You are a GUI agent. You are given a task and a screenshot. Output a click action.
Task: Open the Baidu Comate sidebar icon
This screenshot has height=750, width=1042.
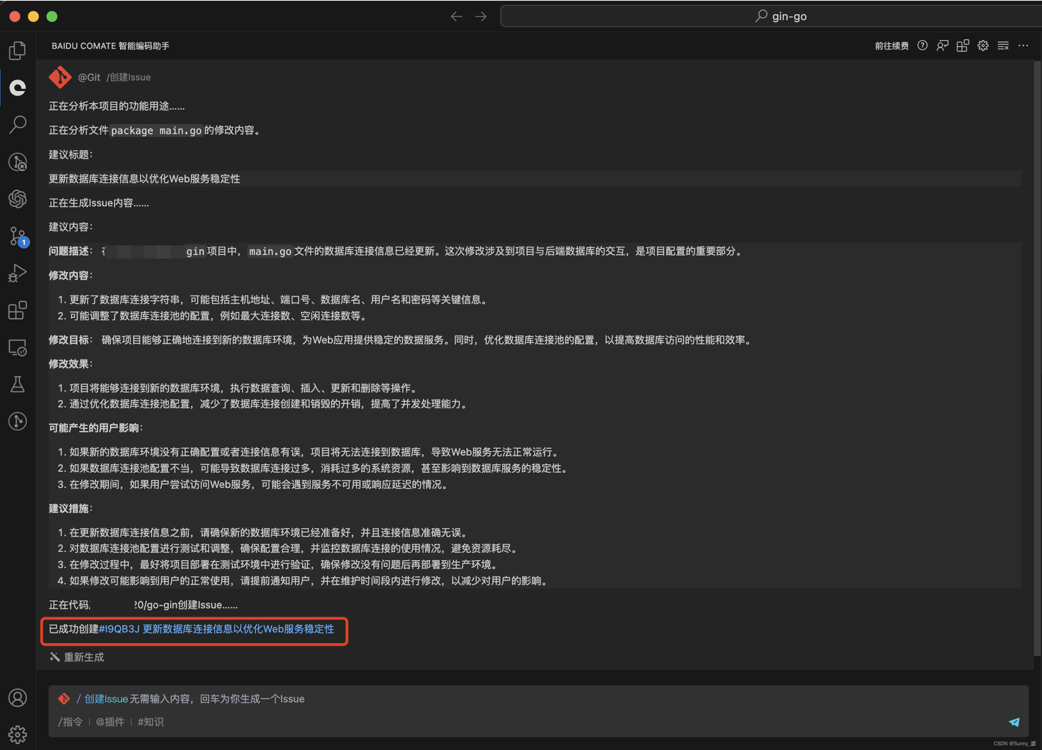17,87
